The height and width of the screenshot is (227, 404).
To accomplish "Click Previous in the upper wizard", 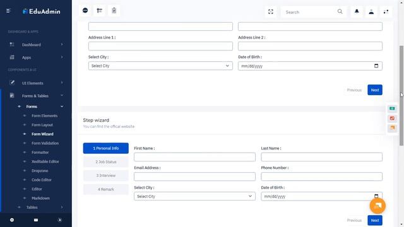I will point(354,90).
